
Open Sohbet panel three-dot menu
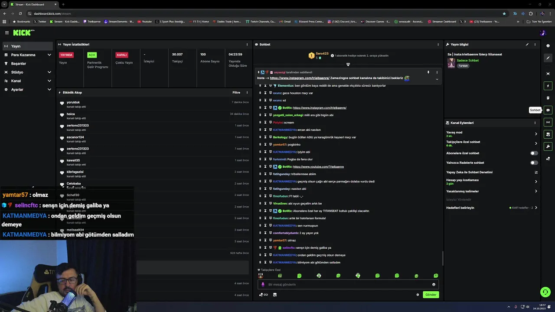(438, 44)
